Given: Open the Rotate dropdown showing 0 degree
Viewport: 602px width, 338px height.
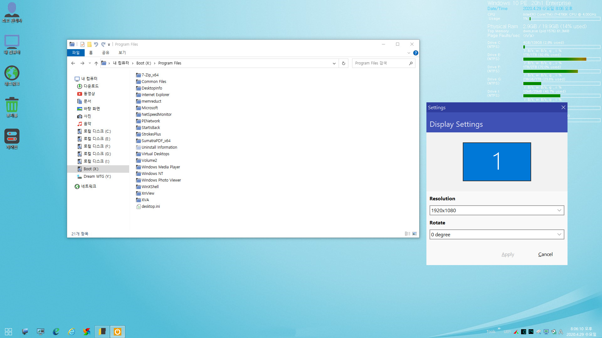Looking at the screenshot, I should (x=497, y=234).
